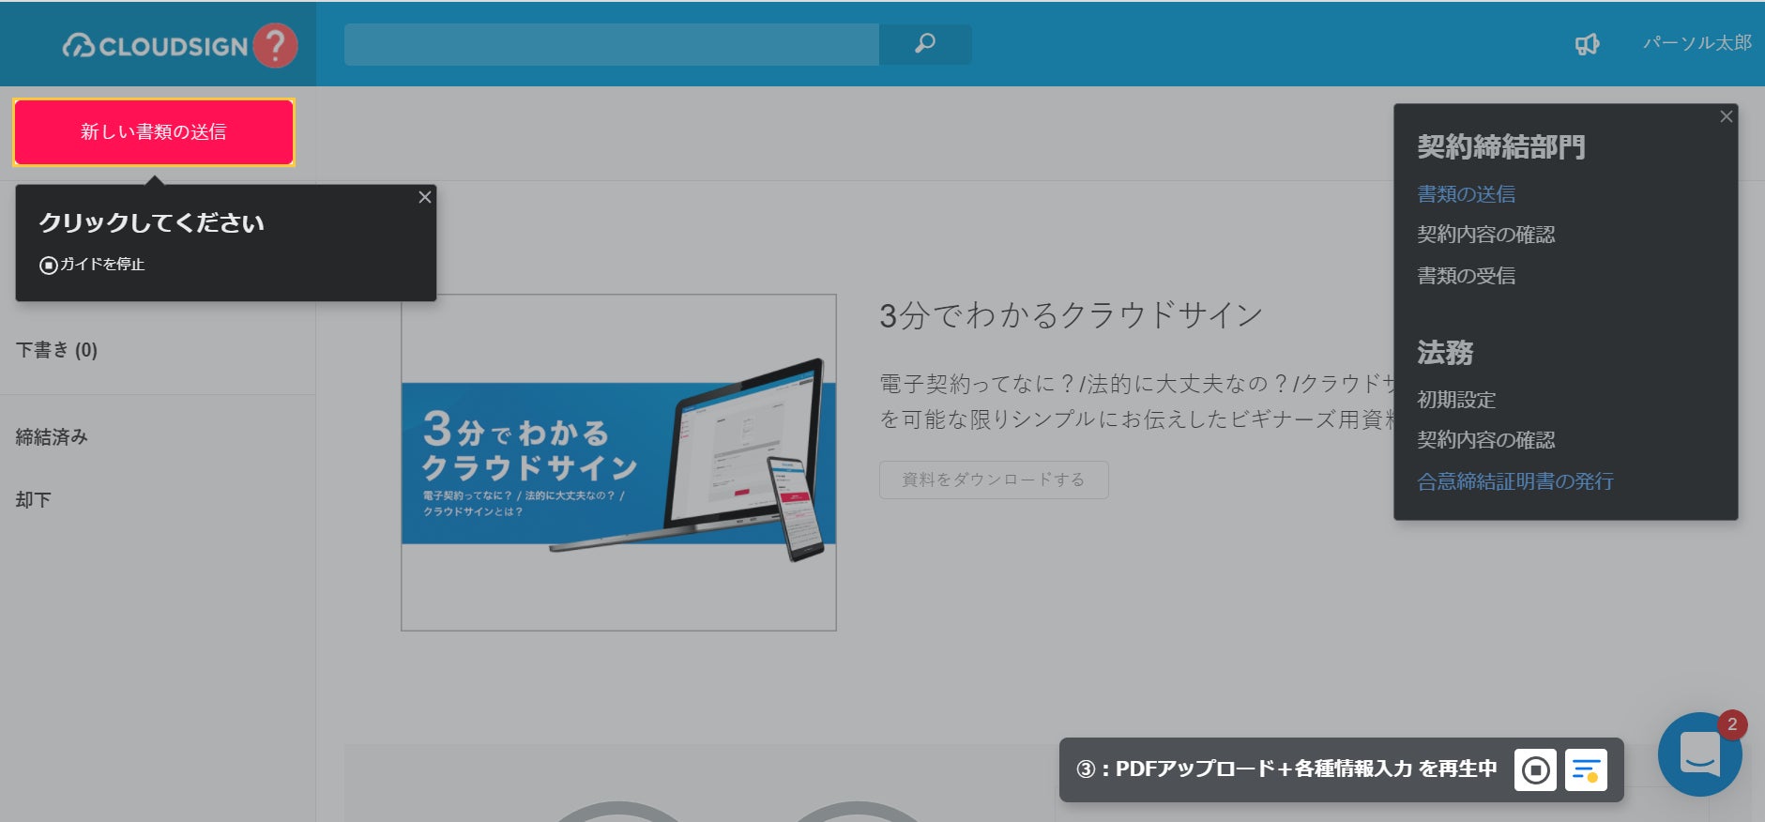
Task: Open the megaphone announcements icon
Action: click(x=1587, y=44)
